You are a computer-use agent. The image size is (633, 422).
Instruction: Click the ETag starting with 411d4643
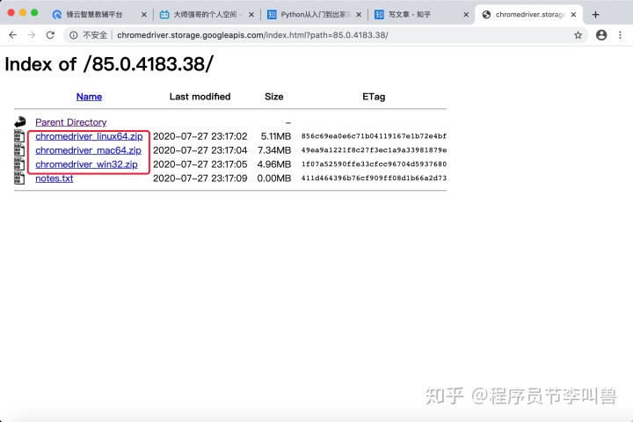374,178
